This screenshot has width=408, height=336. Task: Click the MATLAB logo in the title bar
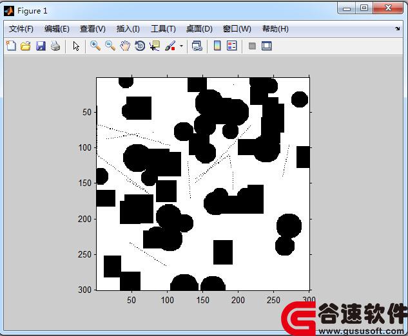[9, 11]
